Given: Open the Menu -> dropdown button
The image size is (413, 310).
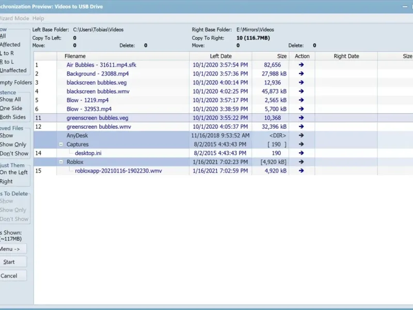Looking at the screenshot, I should [x=13, y=249].
